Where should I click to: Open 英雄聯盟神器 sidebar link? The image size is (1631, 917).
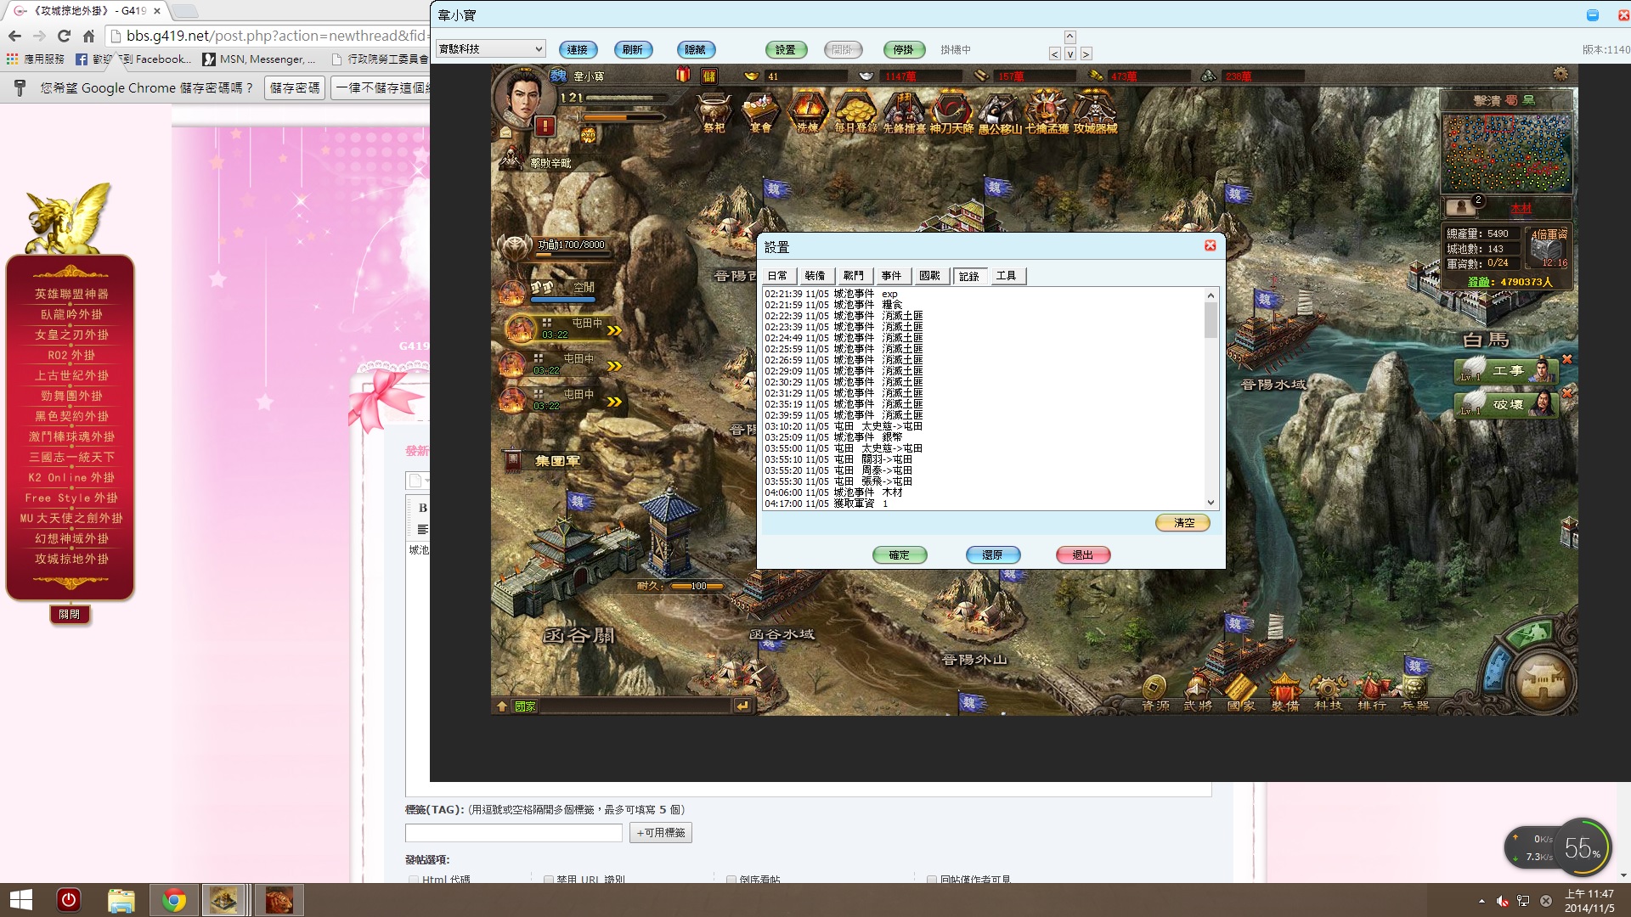71,294
